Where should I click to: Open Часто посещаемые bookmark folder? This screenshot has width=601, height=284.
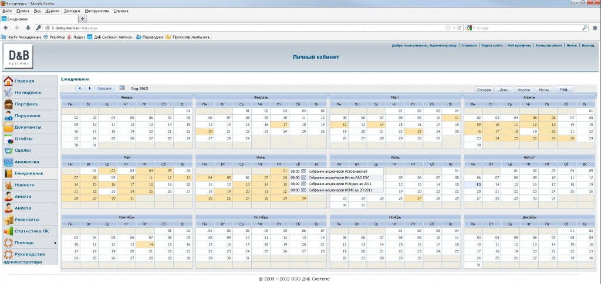pyautogui.click(x=21, y=37)
